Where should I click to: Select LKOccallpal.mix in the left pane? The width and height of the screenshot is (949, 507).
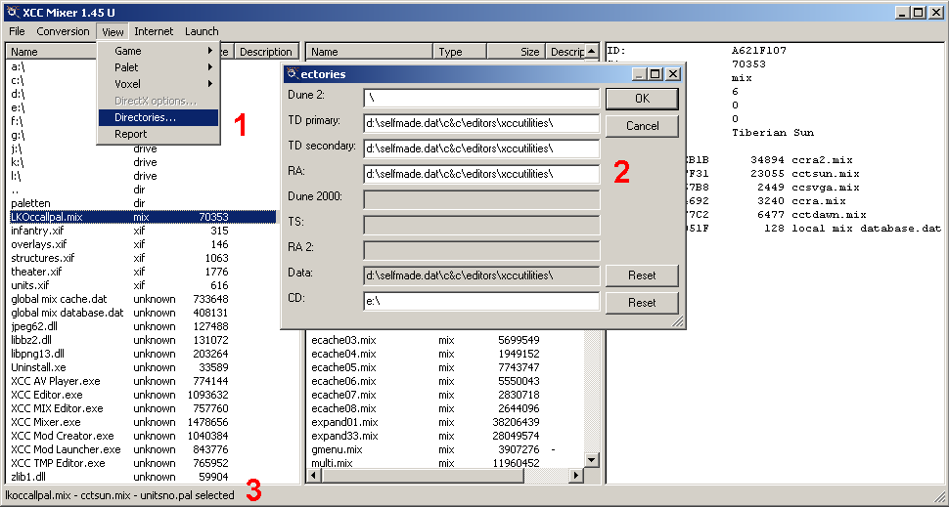coord(142,217)
